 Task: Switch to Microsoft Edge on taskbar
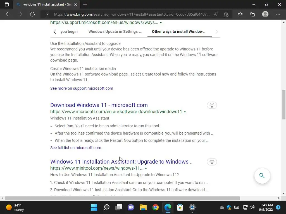pos(168,207)
